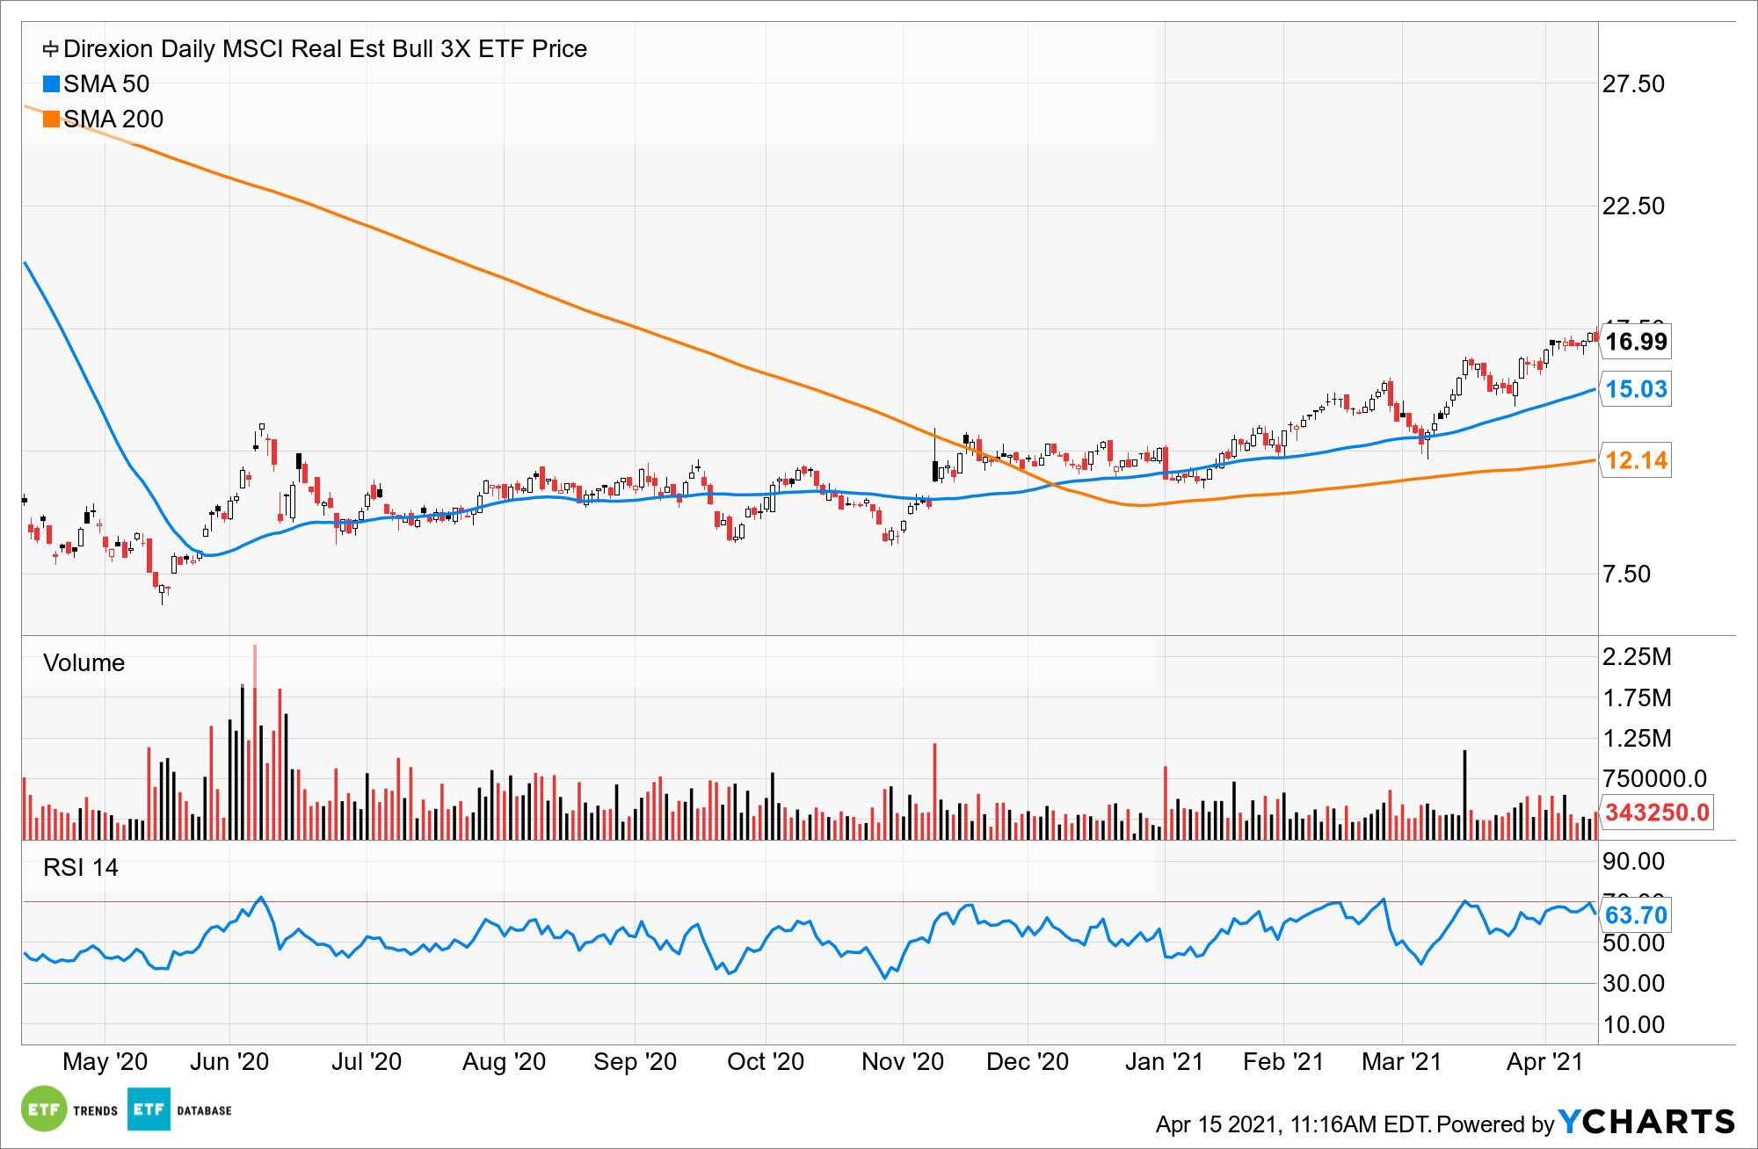The width and height of the screenshot is (1758, 1149).
Task: Click the RSI 14 panel title
Action: click(x=80, y=867)
